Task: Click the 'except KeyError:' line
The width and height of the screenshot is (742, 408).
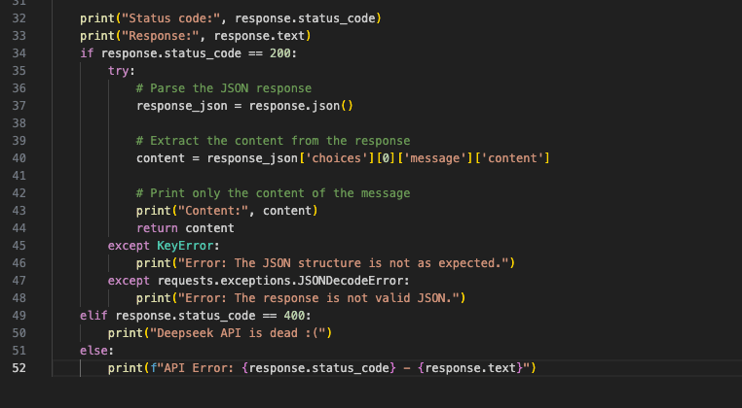Action: coord(155,246)
